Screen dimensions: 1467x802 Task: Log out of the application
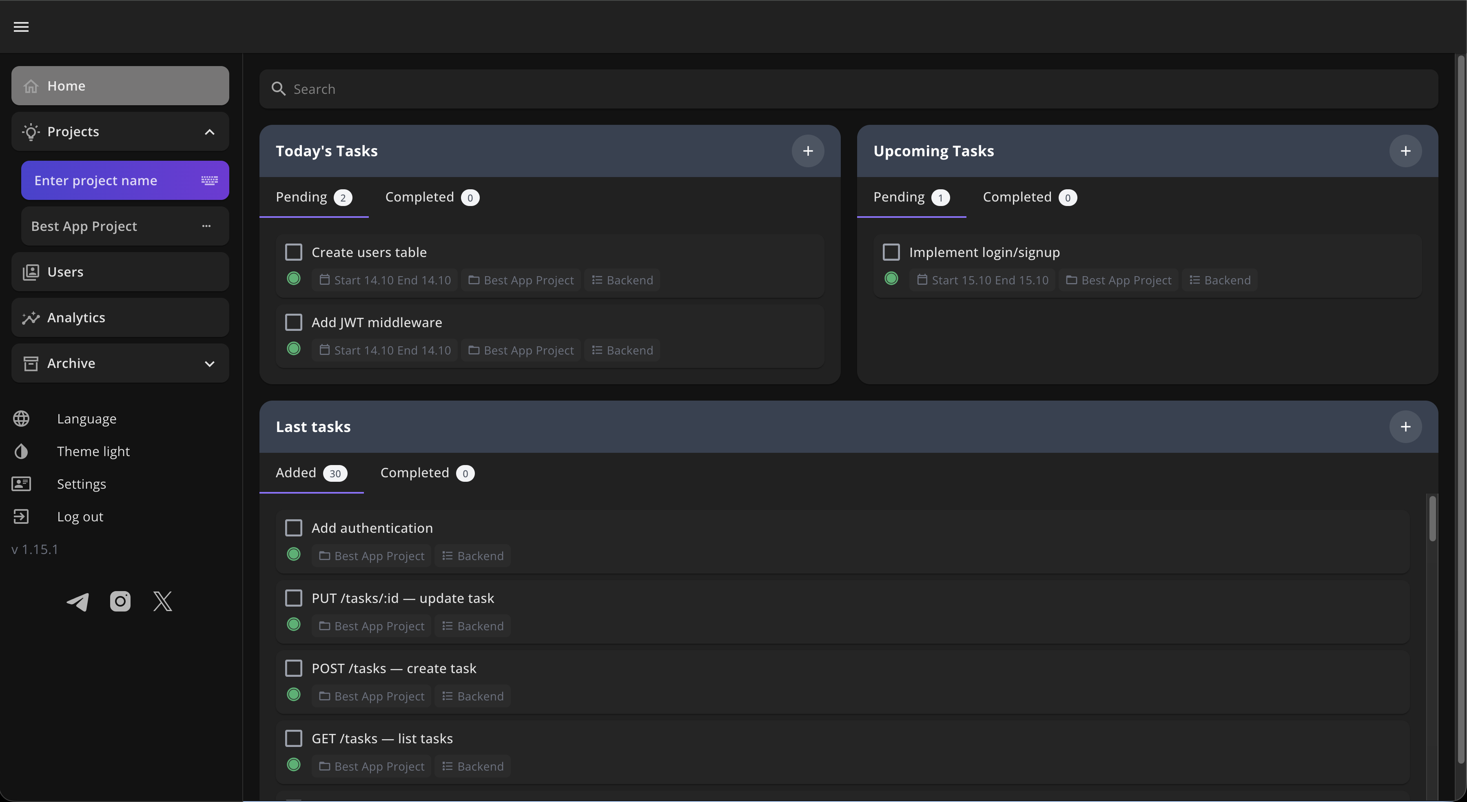(x=80, y=516)
